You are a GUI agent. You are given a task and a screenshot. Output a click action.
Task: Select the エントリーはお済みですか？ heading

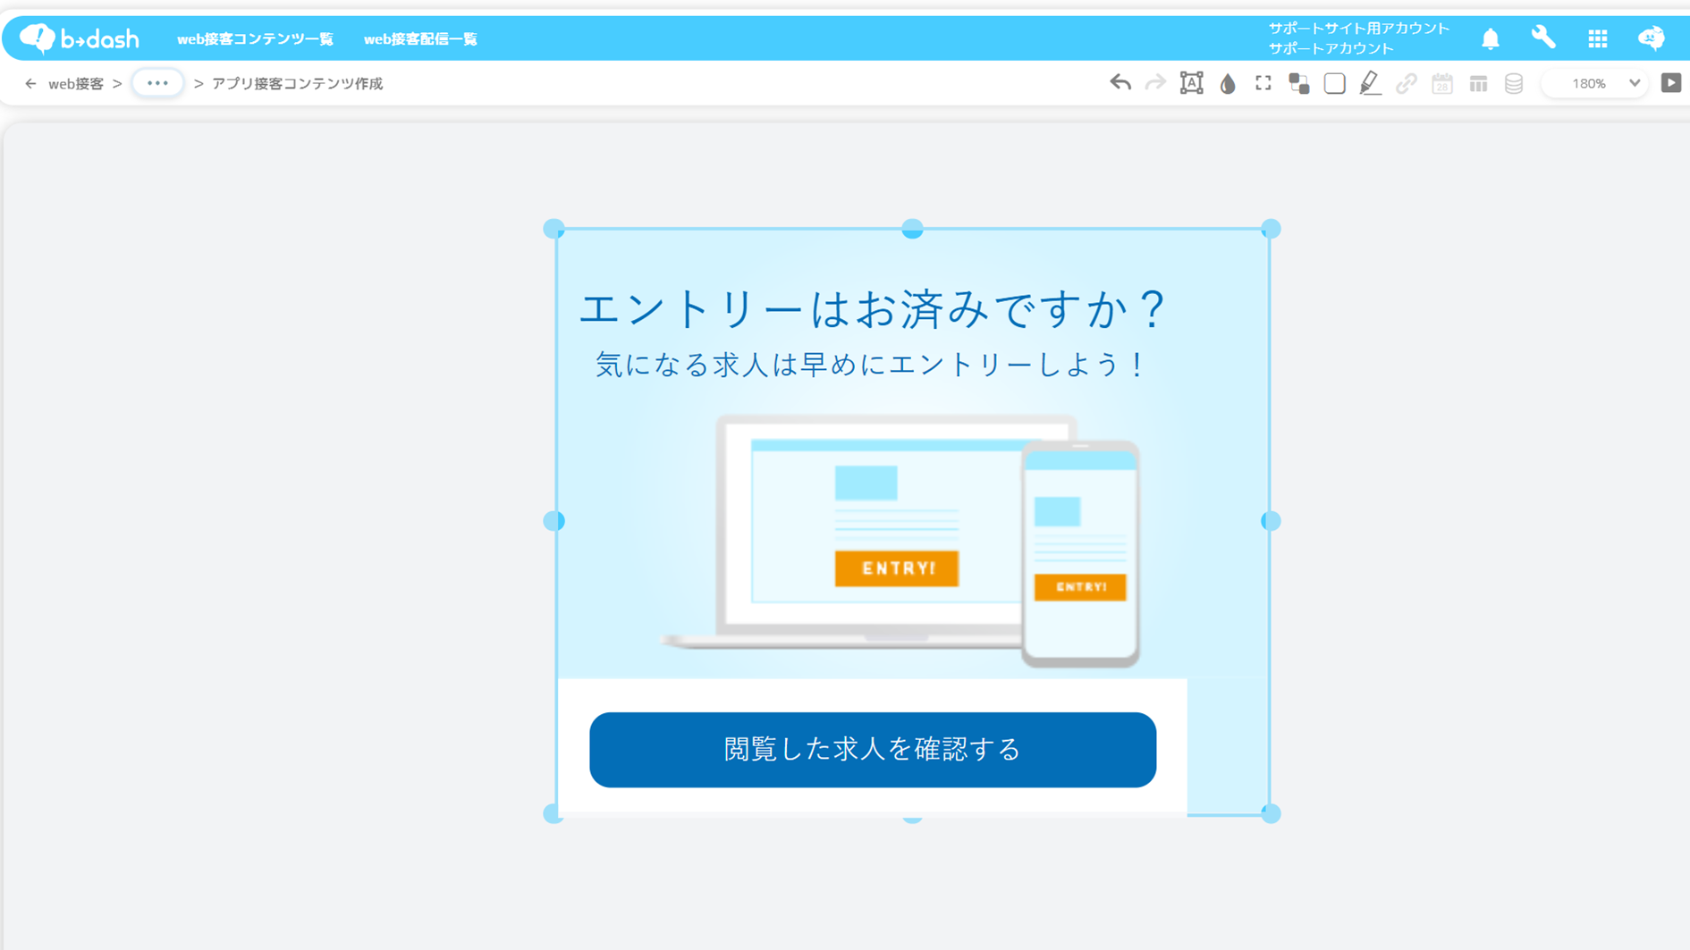[873, 309]
